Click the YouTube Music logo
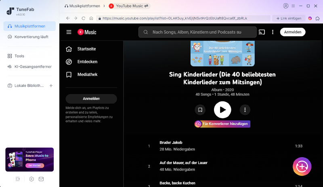 click(87, 32)
